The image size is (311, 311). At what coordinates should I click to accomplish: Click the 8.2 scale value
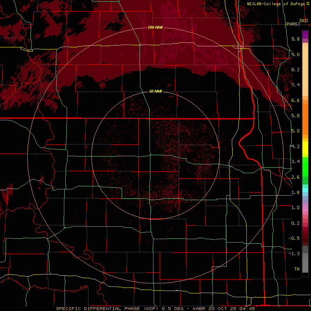[x=295, y=69]
